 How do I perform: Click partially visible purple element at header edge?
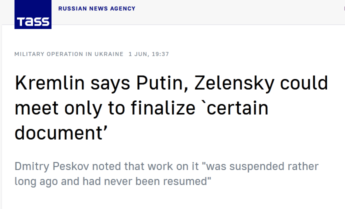point(344,8)
